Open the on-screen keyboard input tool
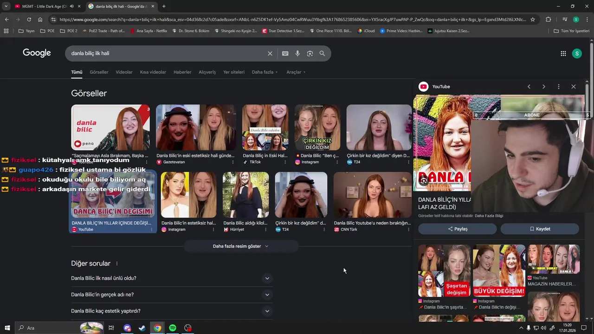 click(x=285, y=53)
